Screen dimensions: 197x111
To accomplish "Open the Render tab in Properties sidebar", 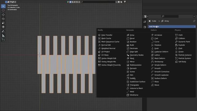I will click(145, 27).
